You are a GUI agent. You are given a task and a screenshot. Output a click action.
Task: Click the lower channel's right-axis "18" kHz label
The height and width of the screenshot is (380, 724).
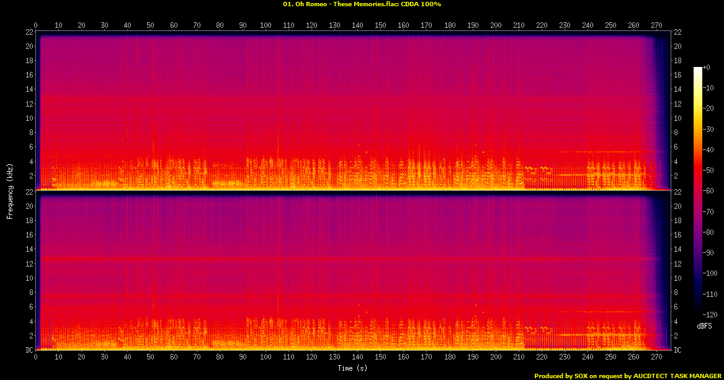coord(677,221)
